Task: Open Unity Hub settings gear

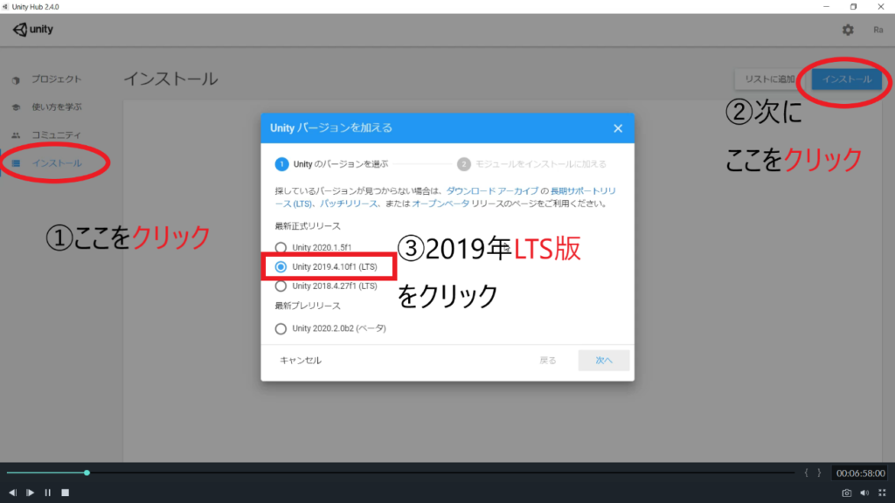Action: (x=848, y=30)
